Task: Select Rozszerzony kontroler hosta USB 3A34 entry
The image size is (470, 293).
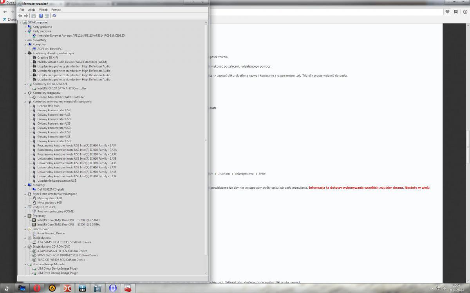Action: [77, 145]
